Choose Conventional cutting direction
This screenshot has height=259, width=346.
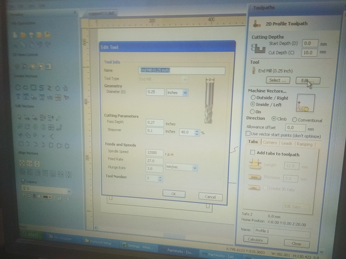(x=295, y=120)
